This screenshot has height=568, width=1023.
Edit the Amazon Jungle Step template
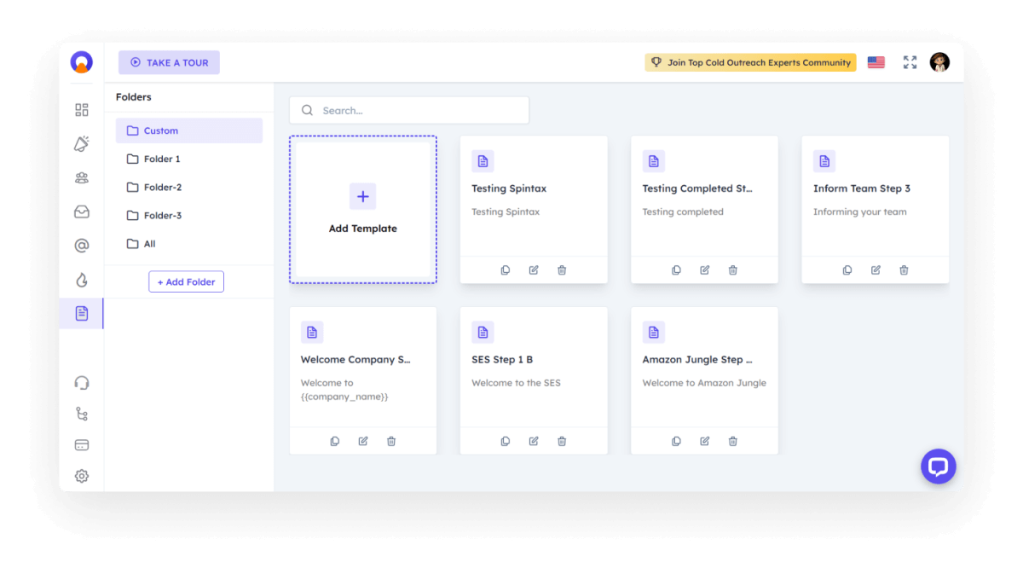coord(705,441)
